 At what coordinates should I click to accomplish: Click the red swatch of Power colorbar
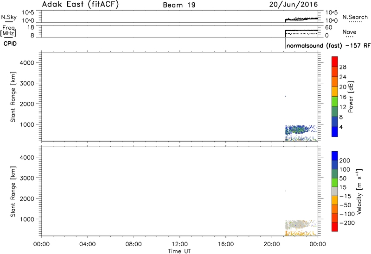click(334, 62)
